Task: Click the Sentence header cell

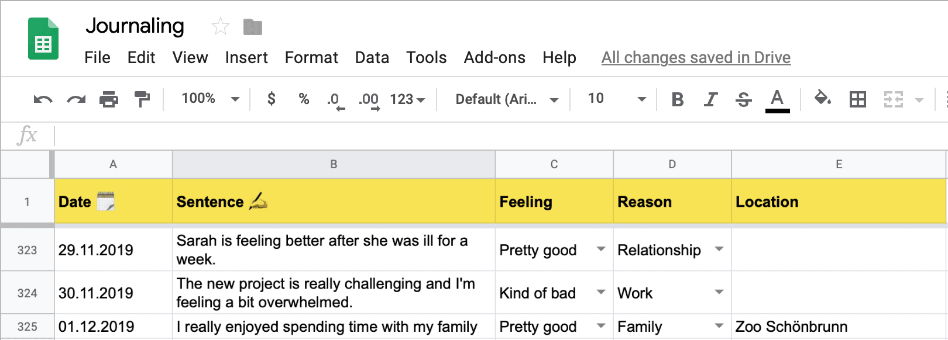Action: 334,202
